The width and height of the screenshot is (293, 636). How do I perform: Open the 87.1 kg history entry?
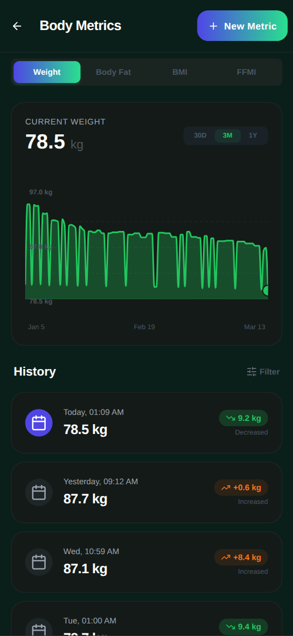[x=146, y=562]
